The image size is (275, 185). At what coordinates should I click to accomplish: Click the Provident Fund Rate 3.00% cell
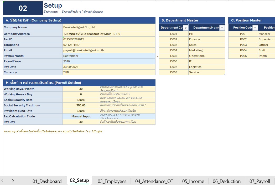[x=81, y=111]
